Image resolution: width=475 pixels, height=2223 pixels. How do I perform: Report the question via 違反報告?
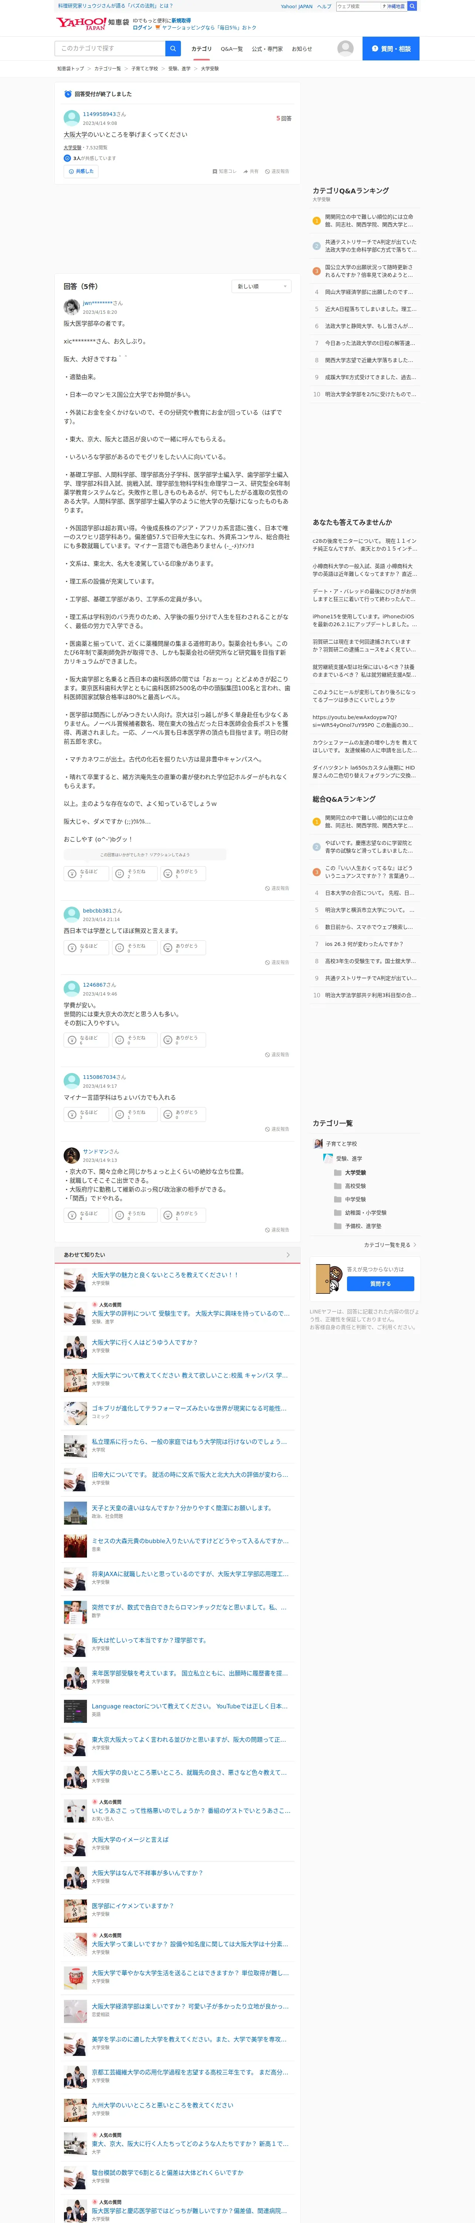click(277, 172)
